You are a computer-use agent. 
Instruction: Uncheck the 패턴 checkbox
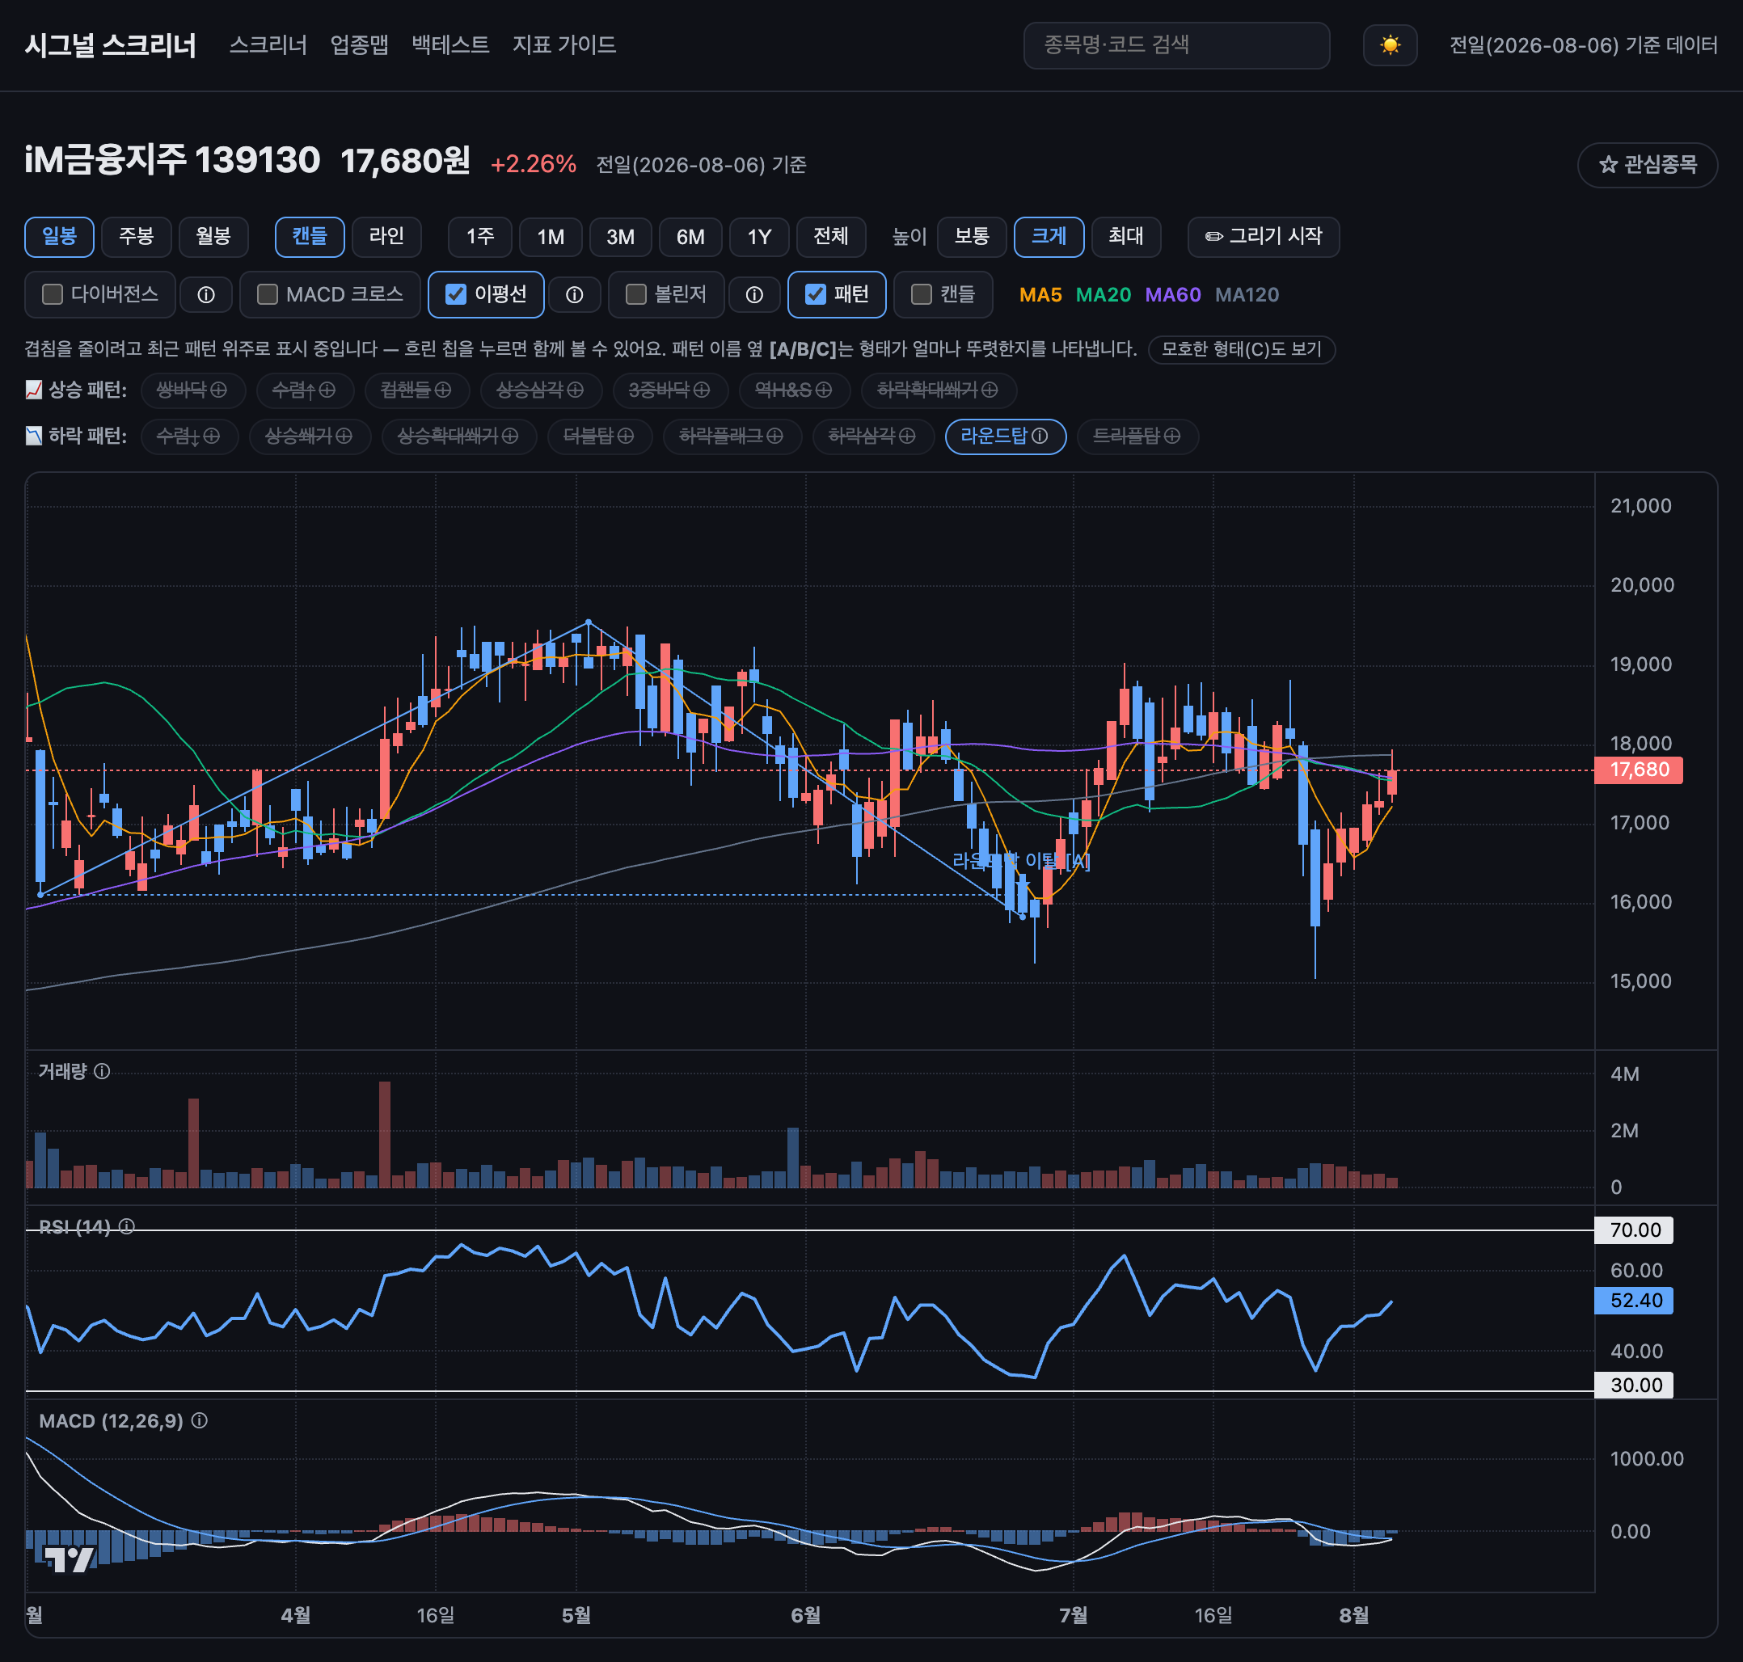[x=815, y=294]
